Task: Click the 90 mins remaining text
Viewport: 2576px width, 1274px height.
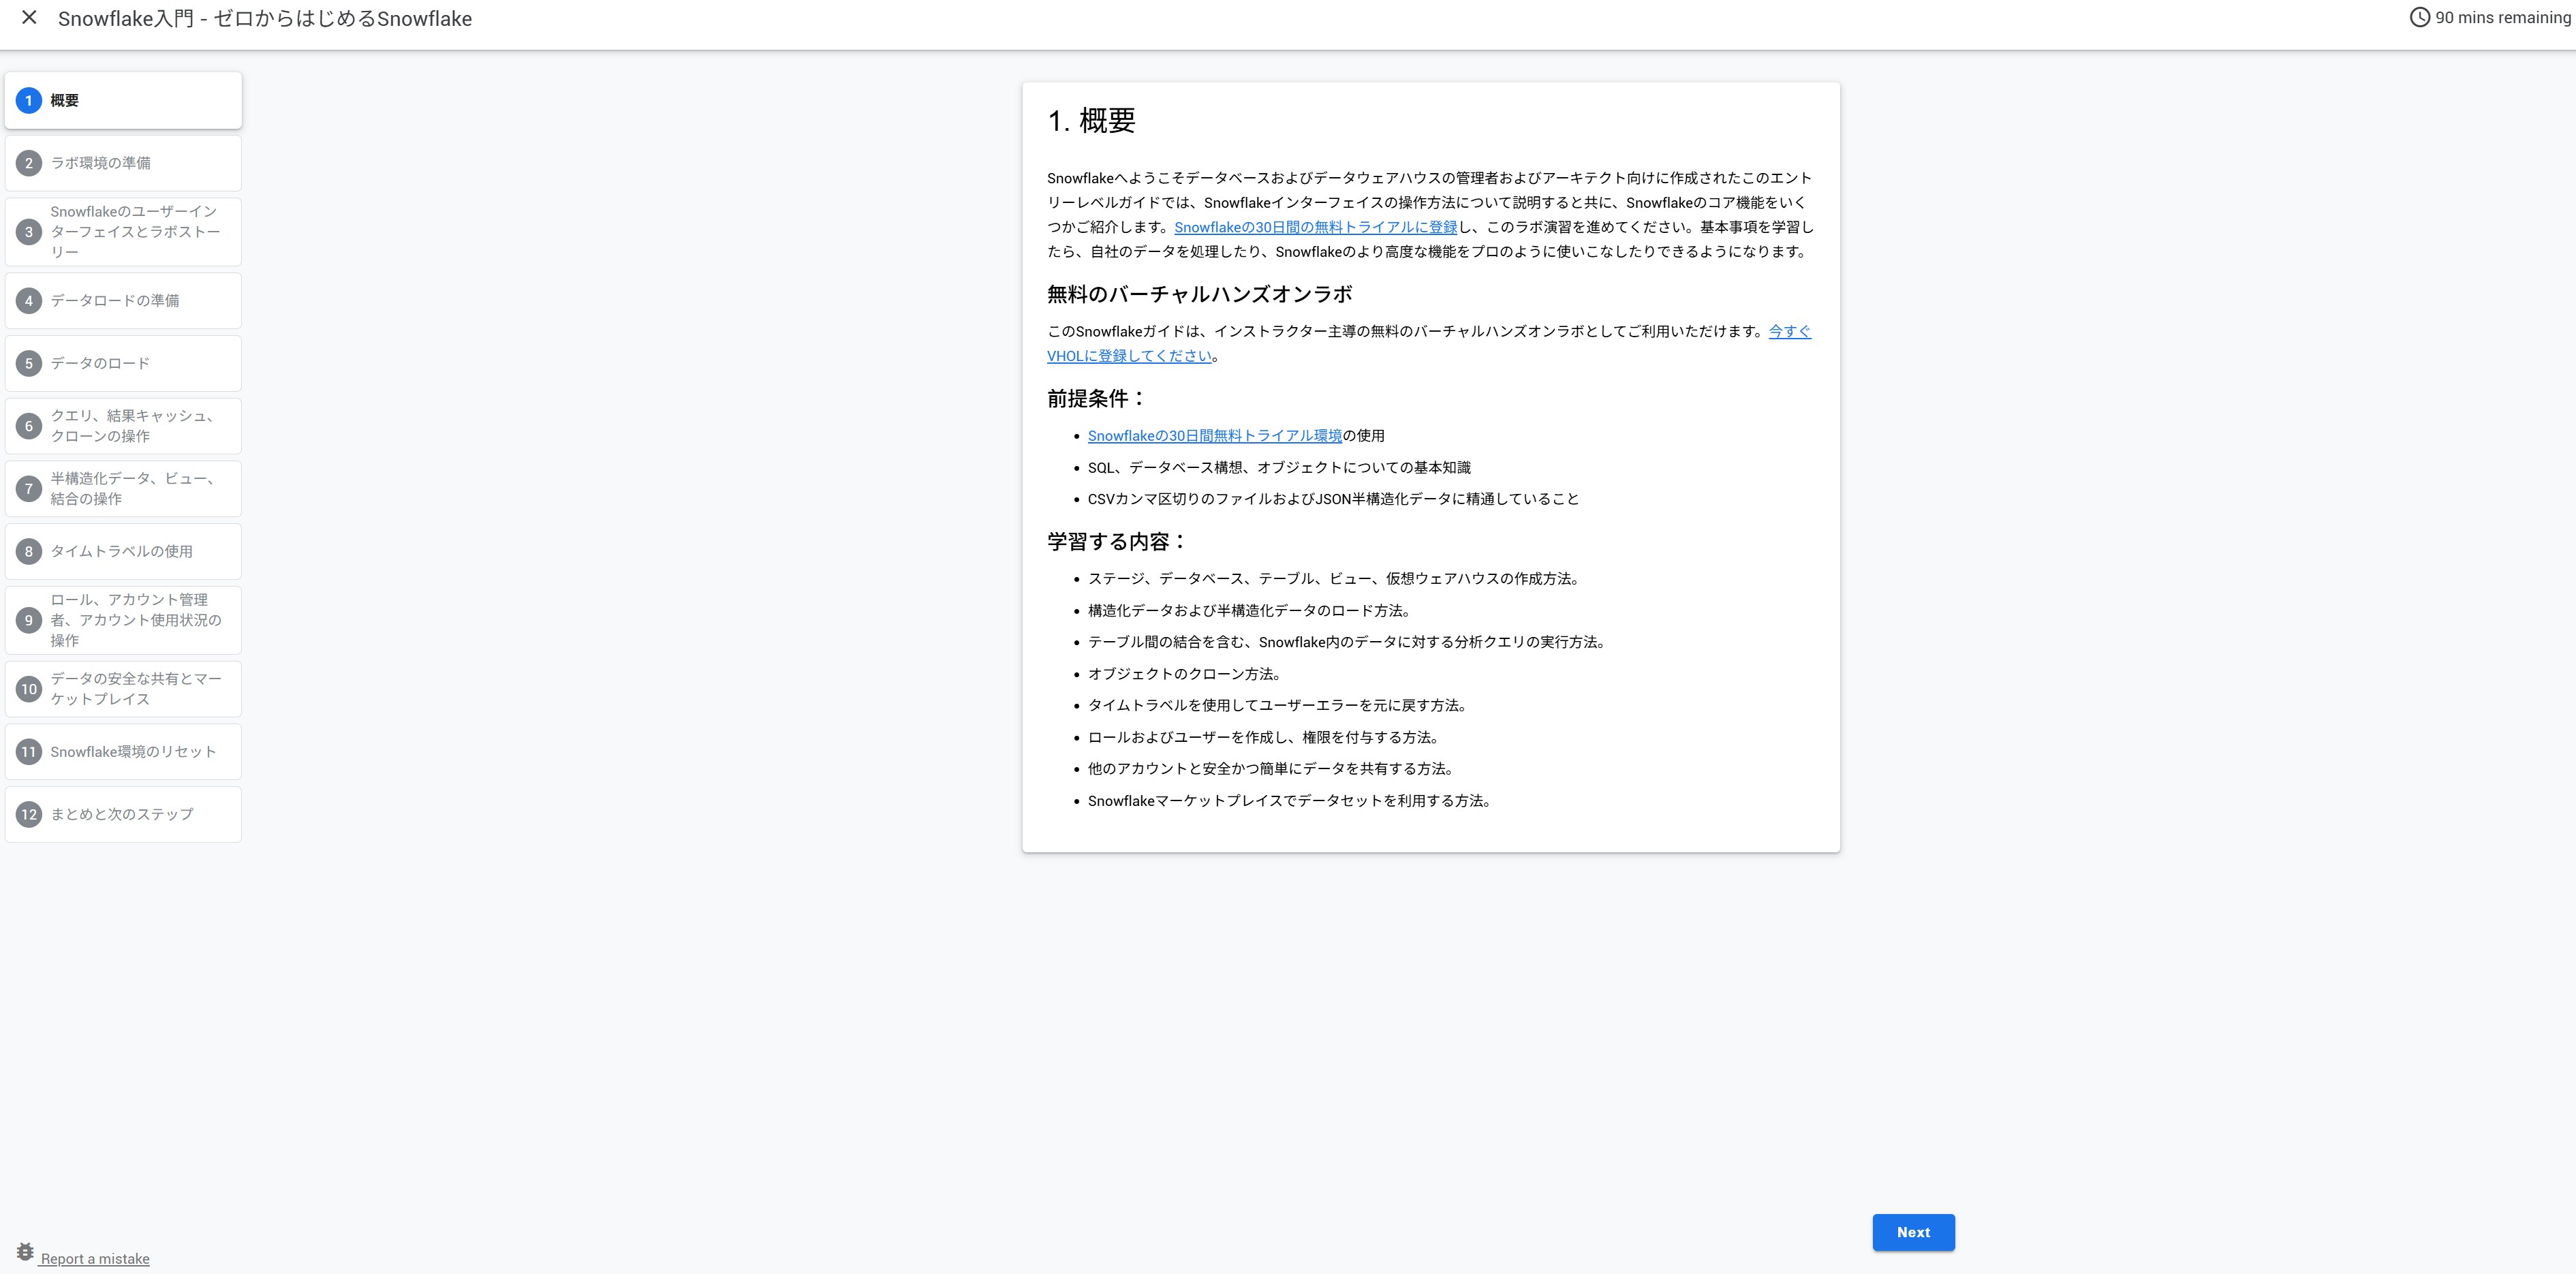Action: pos(2502,17)
